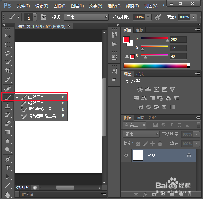Toggle lock transparent pixels

pyautogui.click(x=138, y=144)
